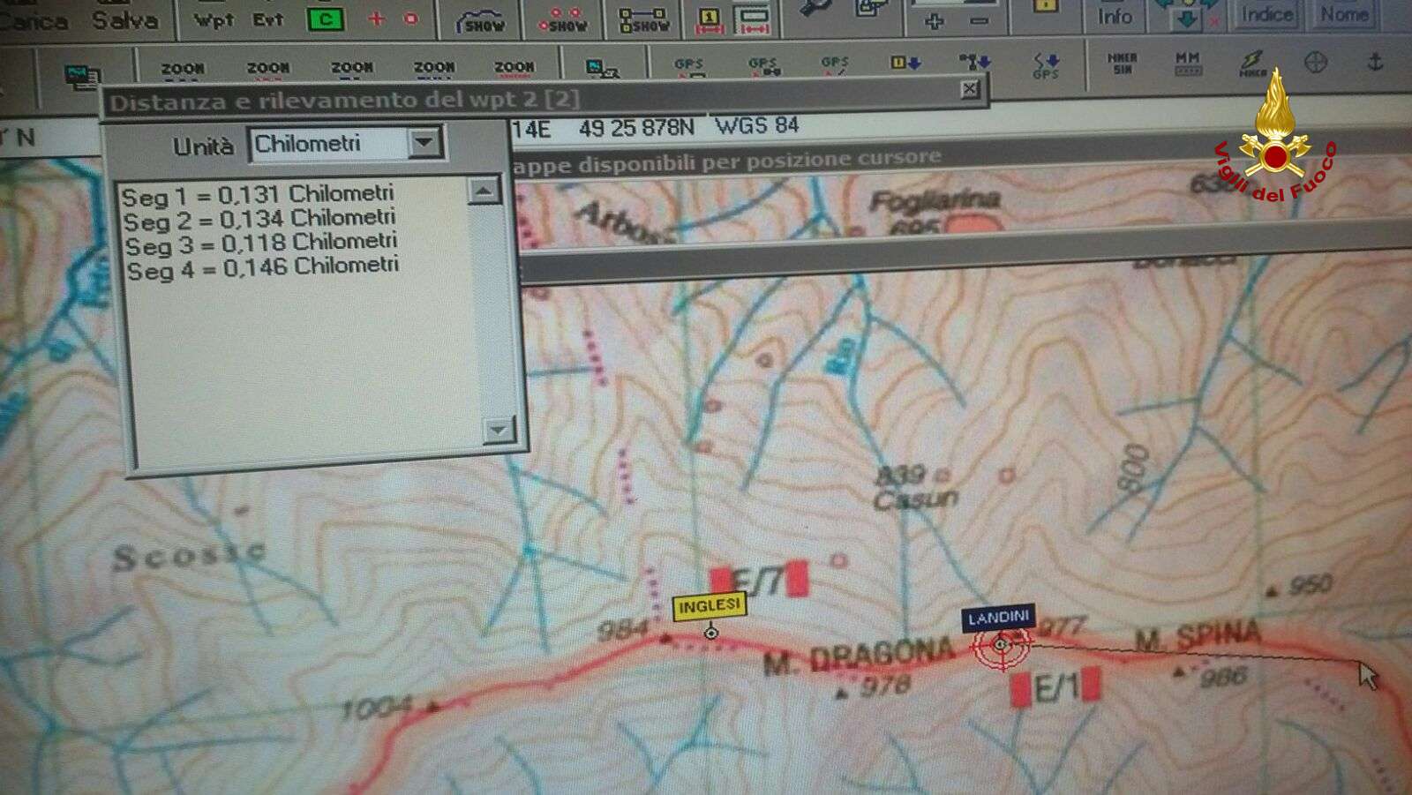Click the anchor icon
The image size is (1412, 795).
[x=1374, y=62]
